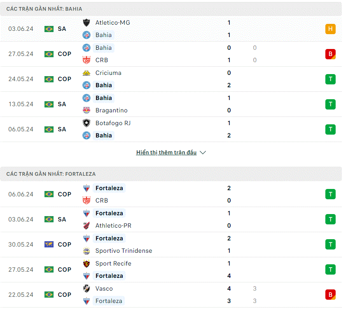Viewport: 348px width, 310px height.
Task: Click the green T badge for Criciuma match
Action: [x=330, y=79]
